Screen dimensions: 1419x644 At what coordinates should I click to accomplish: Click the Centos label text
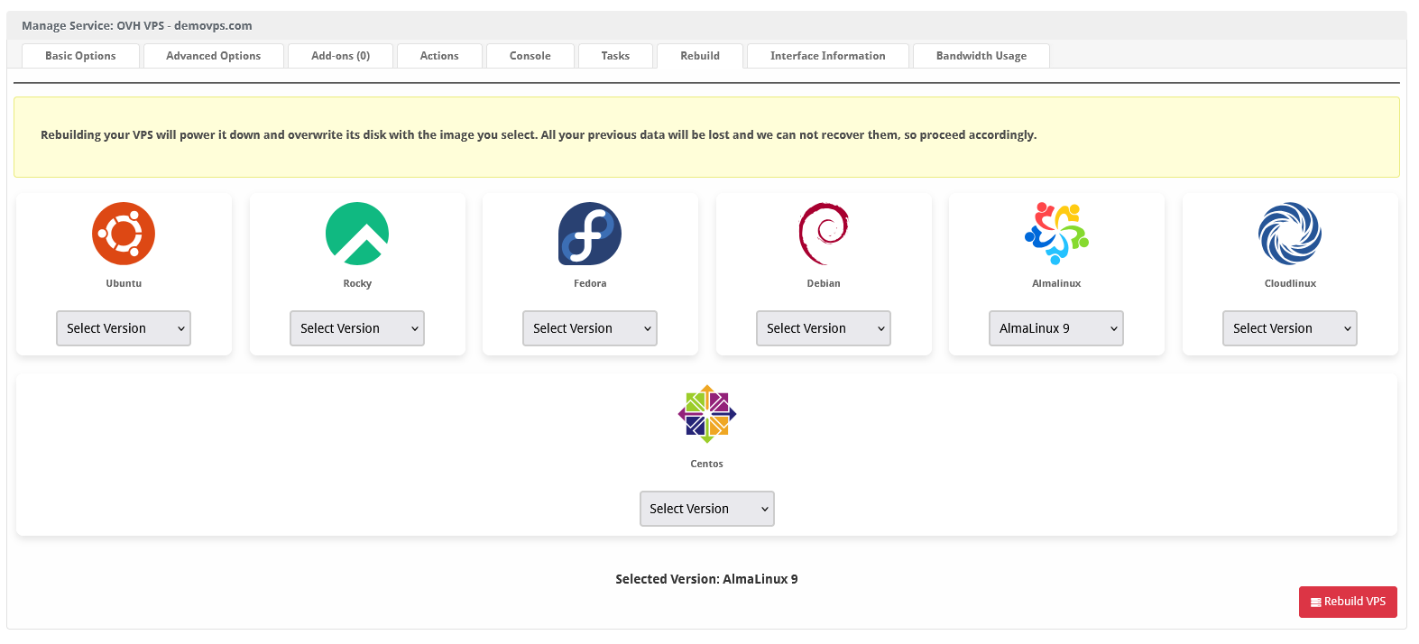(x=707, y=464)
